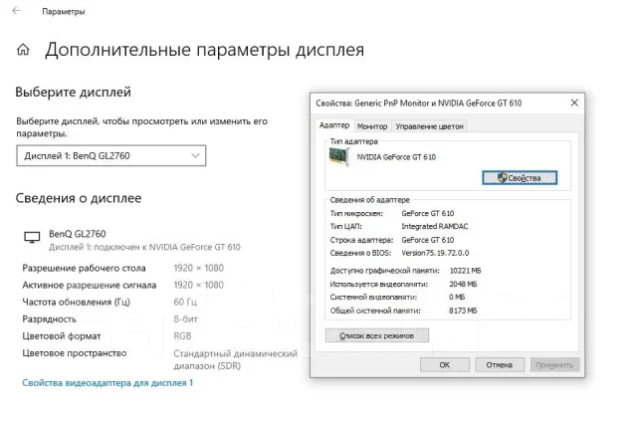Select the BenQ GL2760 display name
The height and width of the screenshot is (422, 637).
[x=78, y=234]
